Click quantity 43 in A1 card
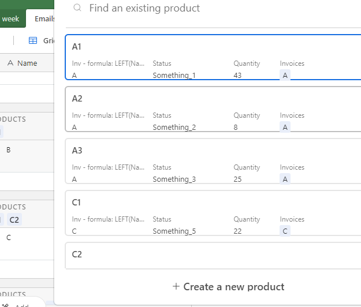Image resolution: width=361 pixels, height=307 pixels. 237,75
